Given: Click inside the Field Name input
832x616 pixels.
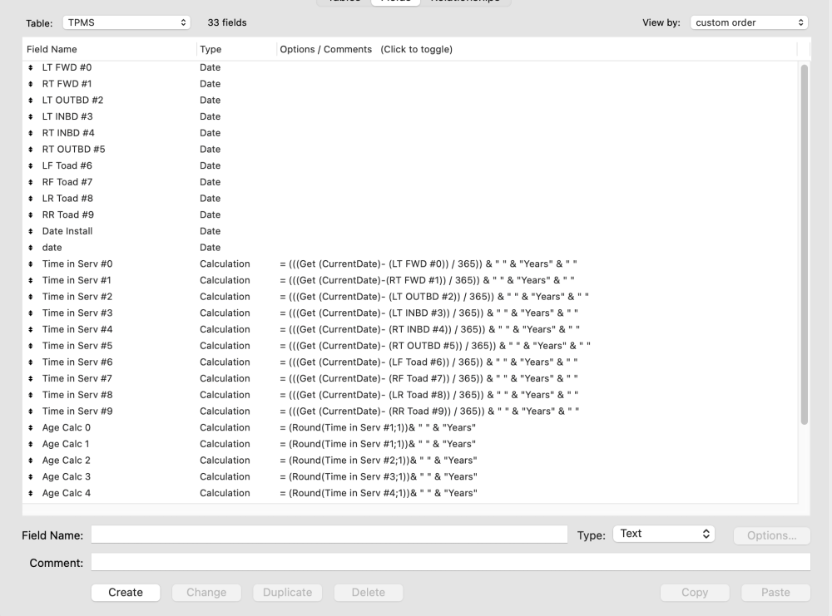Looking at the screenshot, I should click(x=329, y=535).
